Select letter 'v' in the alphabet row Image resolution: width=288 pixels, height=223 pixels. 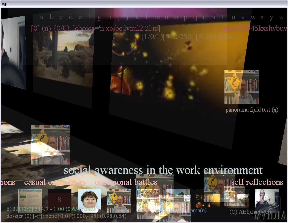coord(243,18)
